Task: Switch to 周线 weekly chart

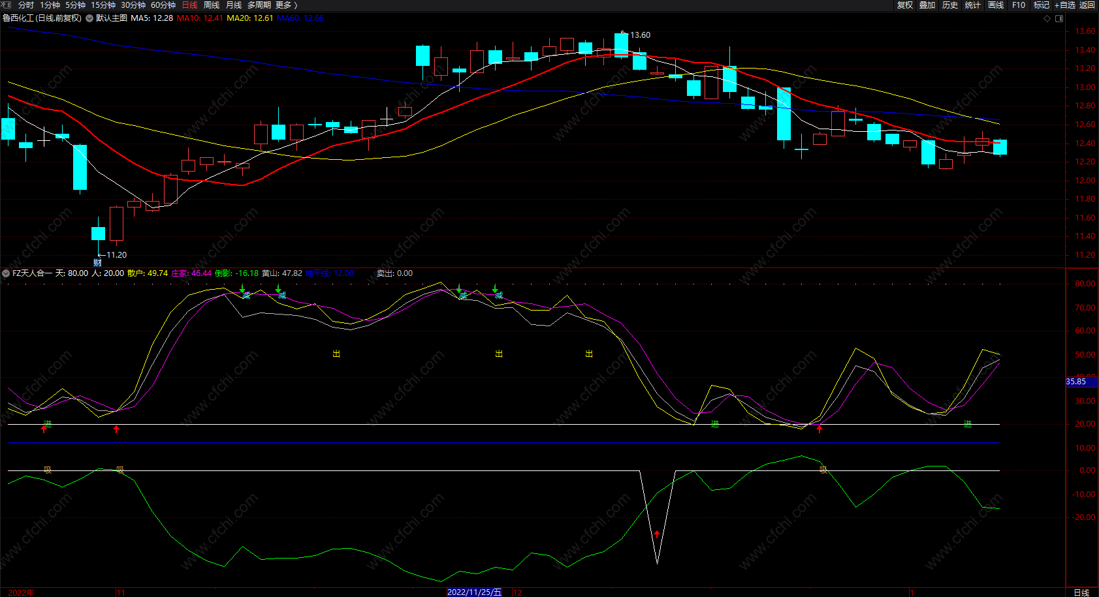Action: (x=212, y=5)
